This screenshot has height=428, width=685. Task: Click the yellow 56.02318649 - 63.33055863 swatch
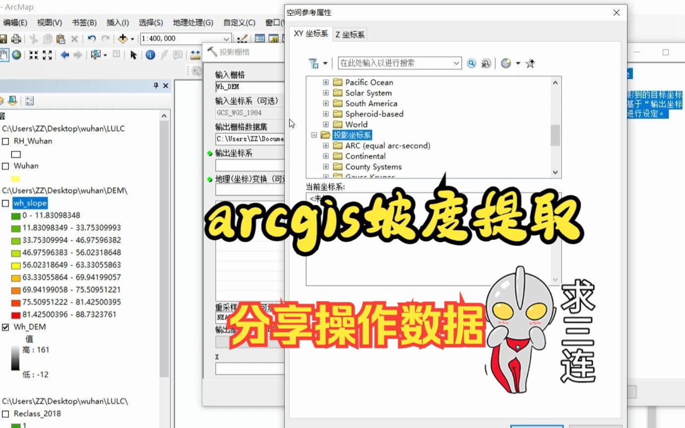[x=16, y=265]
